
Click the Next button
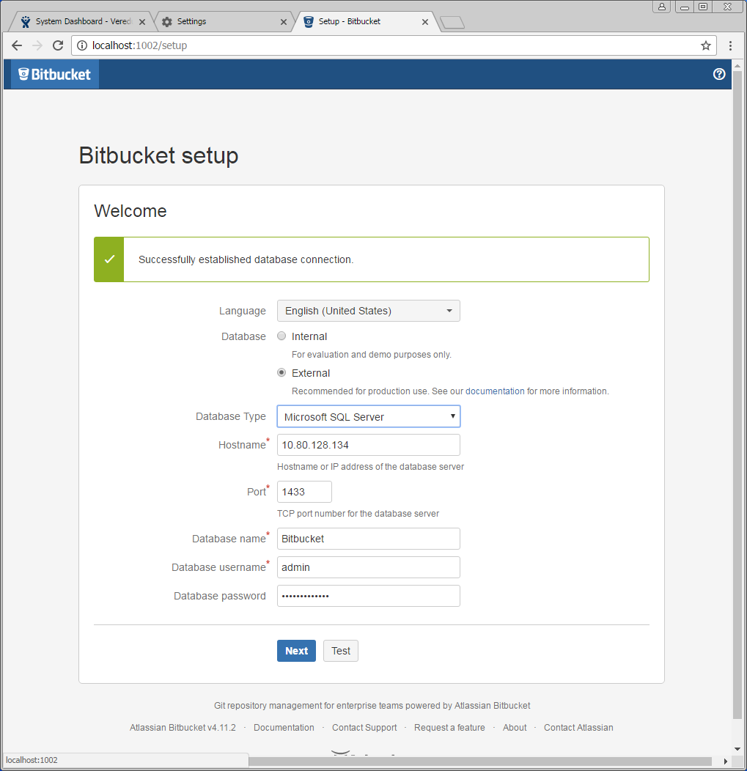296,651
